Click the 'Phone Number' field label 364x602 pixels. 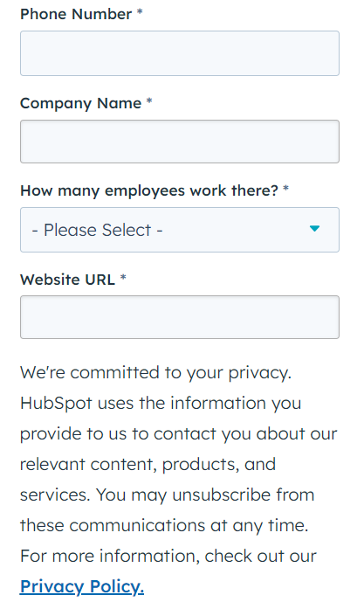point(76,14)
